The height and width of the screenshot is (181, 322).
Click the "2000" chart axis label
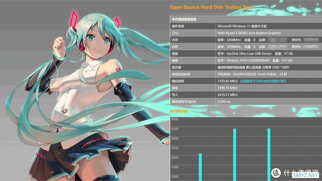tap(174, 157)
